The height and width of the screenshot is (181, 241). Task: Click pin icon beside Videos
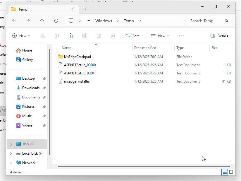point(44,125)
